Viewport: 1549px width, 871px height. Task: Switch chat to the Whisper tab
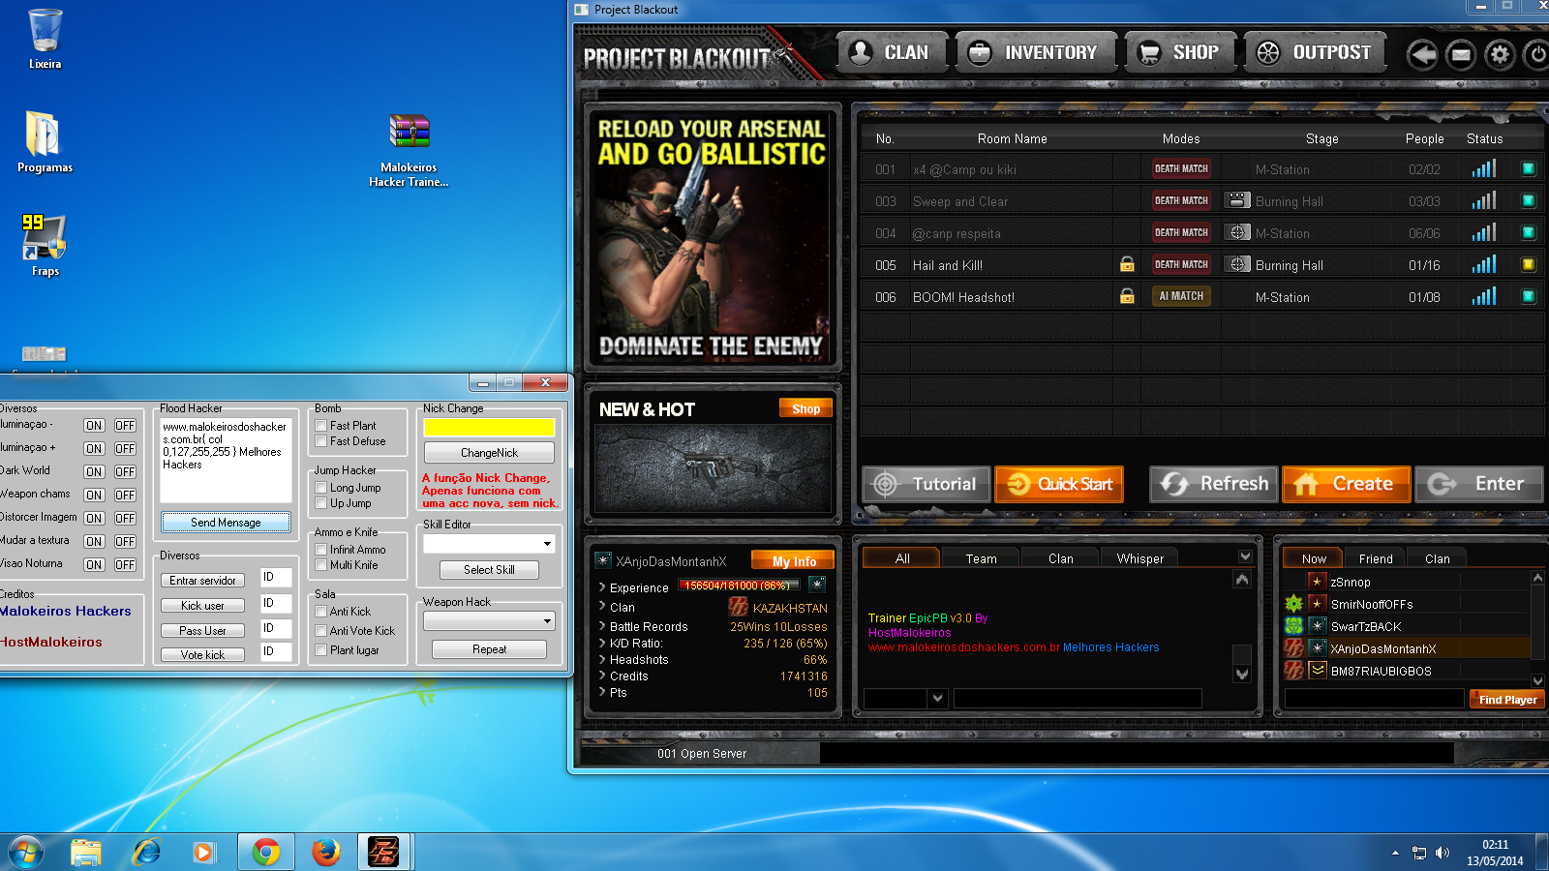click(x=1140, y=558)
